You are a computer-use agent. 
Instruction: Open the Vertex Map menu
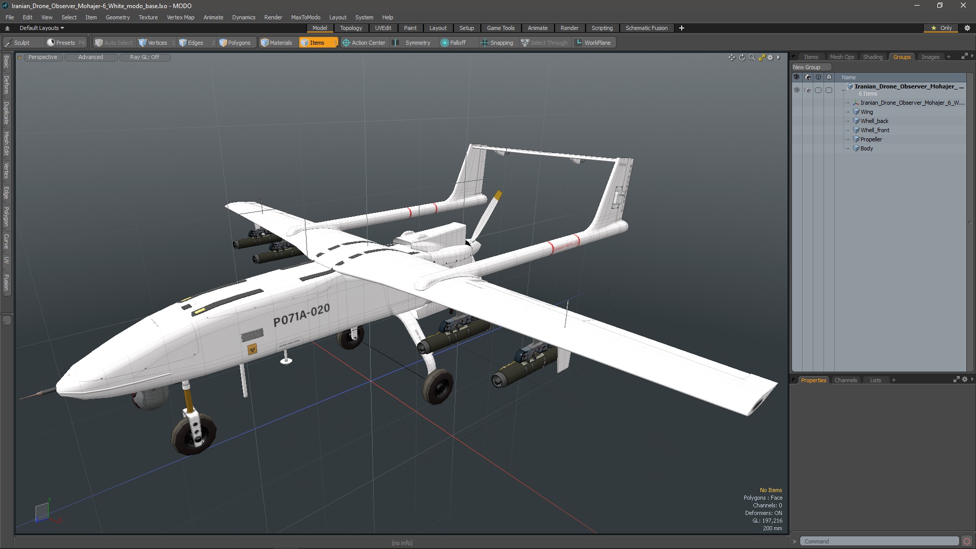click(180, 17)
